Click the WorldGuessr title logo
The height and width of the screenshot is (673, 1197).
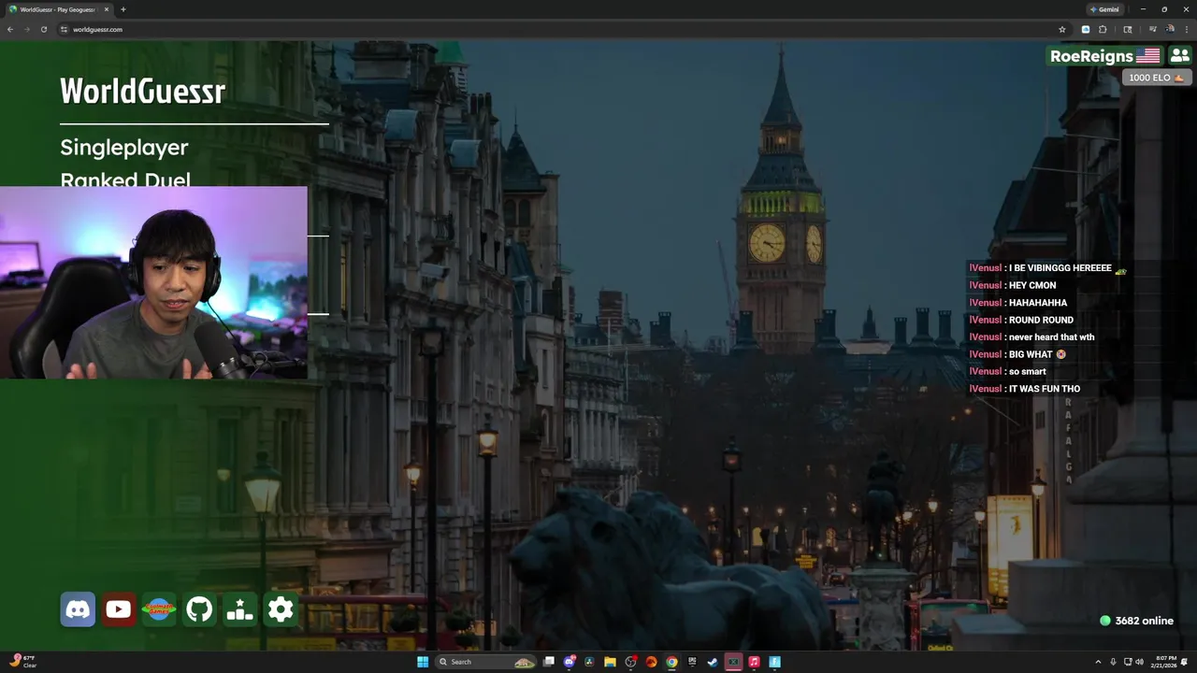[x=142, y=92]
